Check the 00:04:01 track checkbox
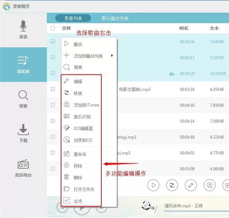 coord(53,153)
